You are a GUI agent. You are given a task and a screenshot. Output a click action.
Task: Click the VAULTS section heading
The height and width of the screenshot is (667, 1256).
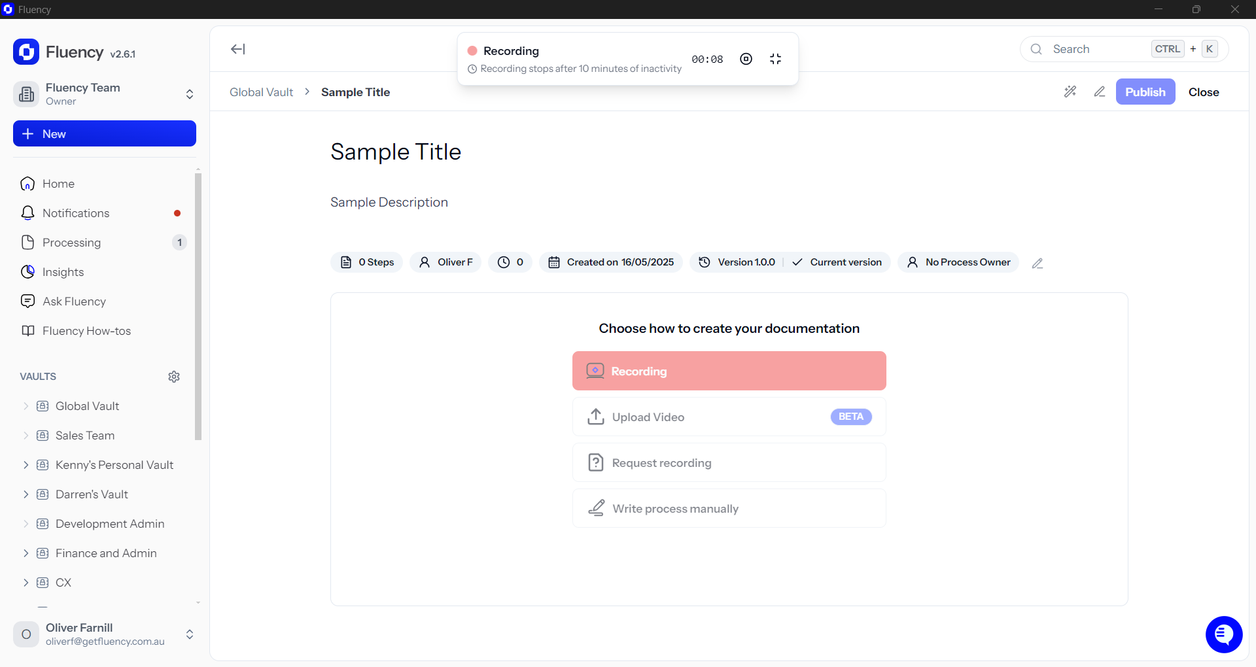(38, 377)
